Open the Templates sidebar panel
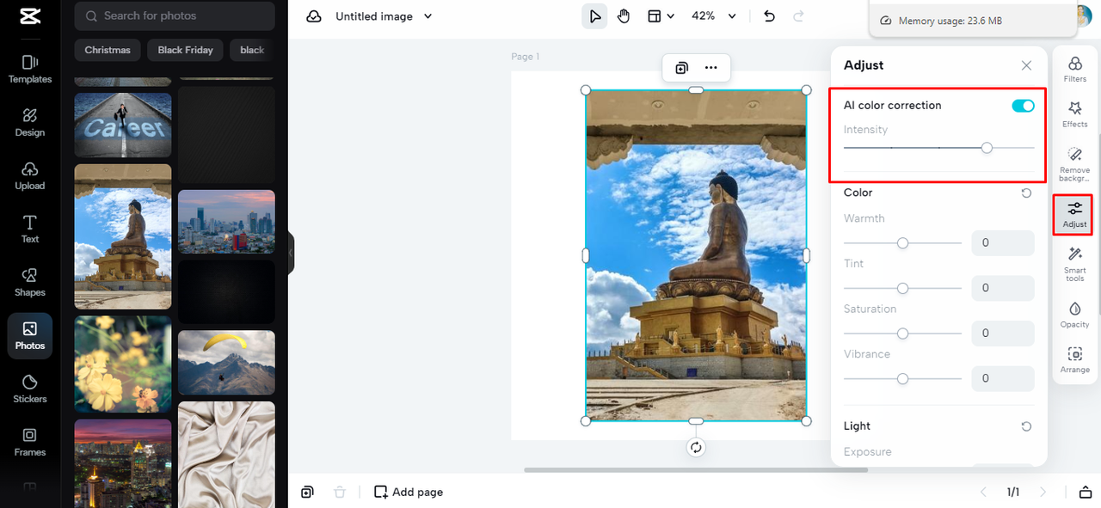Viewport: 1101px width, 508px height. pos(30,69)
